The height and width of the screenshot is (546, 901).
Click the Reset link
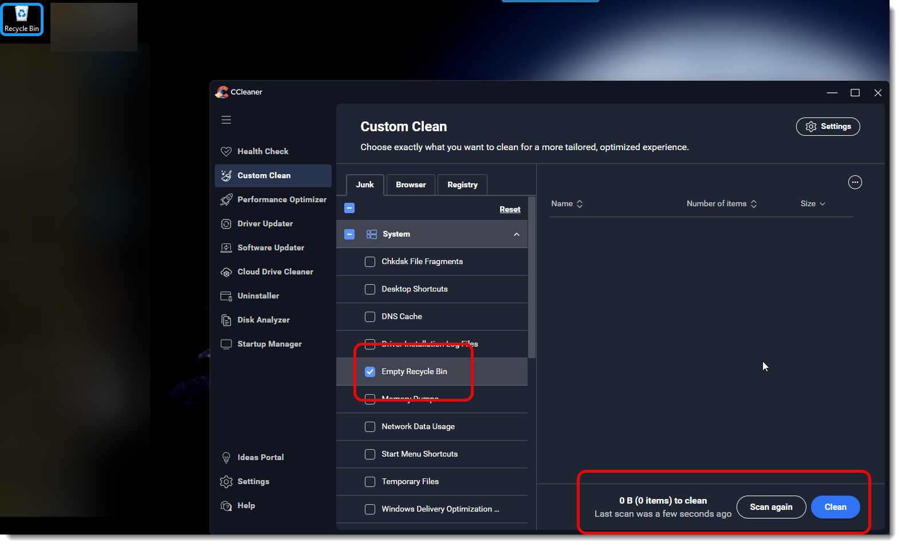510,210
